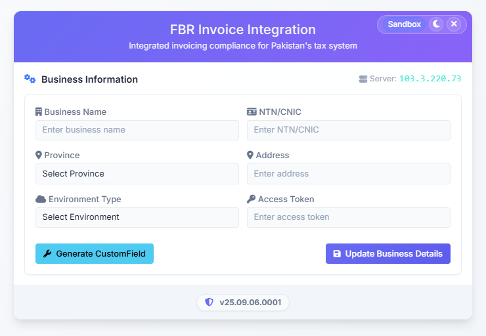
Task: Close the FBR Invoice Integration panel
Action: 454,24
